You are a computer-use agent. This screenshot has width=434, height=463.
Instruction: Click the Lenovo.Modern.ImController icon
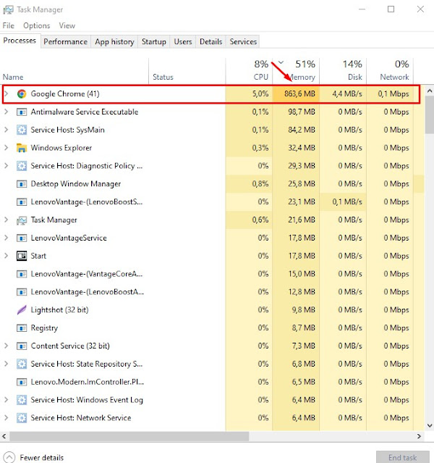pyautogui.click(x=22, y=382)
